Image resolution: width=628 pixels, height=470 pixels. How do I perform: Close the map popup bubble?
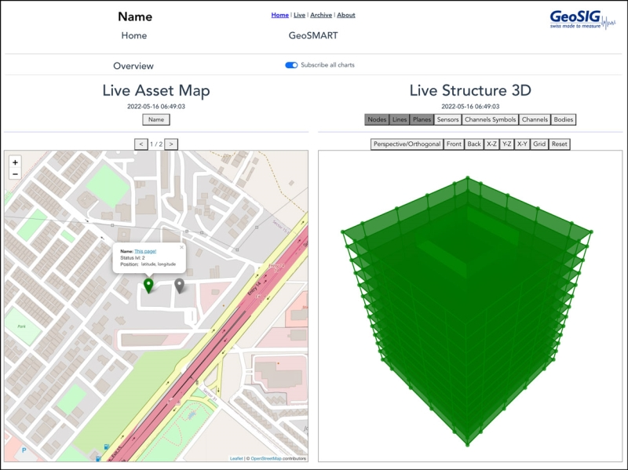pyautogui.click(x=181, y=247)
